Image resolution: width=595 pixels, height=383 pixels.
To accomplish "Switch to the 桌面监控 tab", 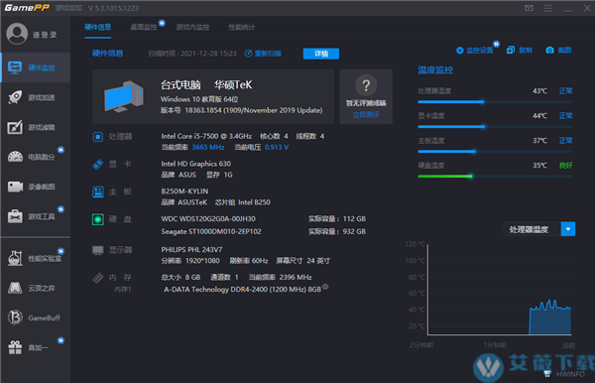I will point(144,28).
